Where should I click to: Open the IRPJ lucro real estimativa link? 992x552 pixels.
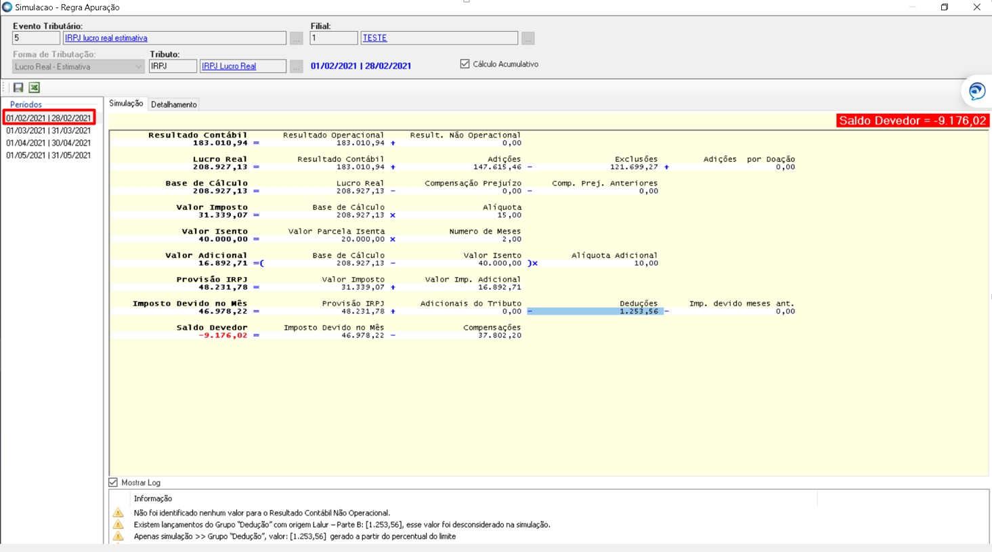[x=106, y=38]
